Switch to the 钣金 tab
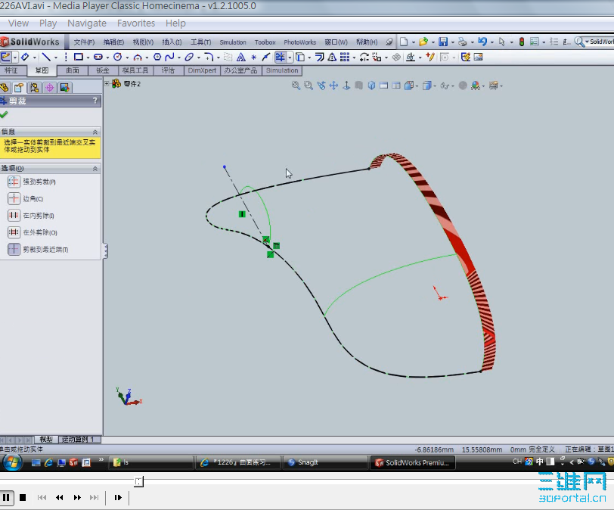The height and width of the screenshot is (510, 614). (103, 70)
